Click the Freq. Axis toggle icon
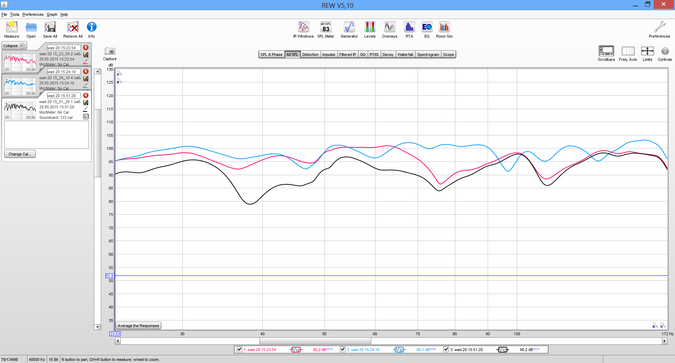 click(628, 51)
